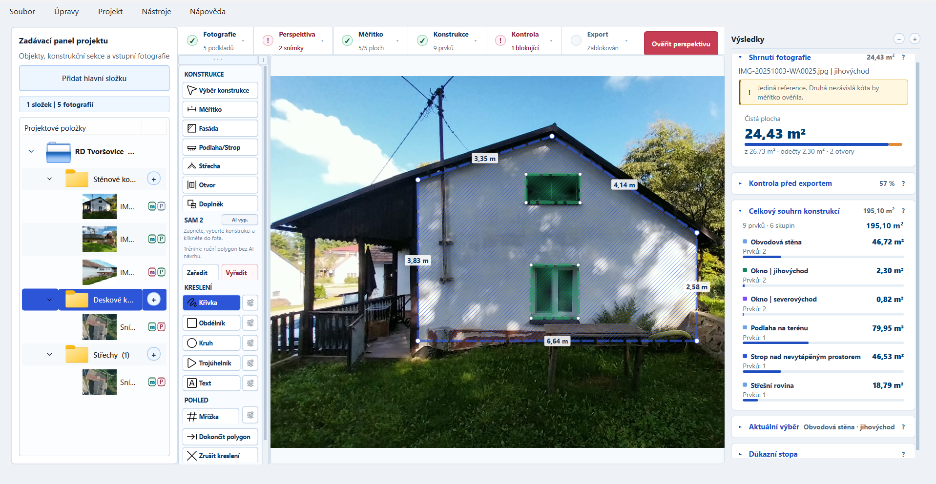
Task: Activate the Měřítko scale tool
Action: tap(220, 109)
